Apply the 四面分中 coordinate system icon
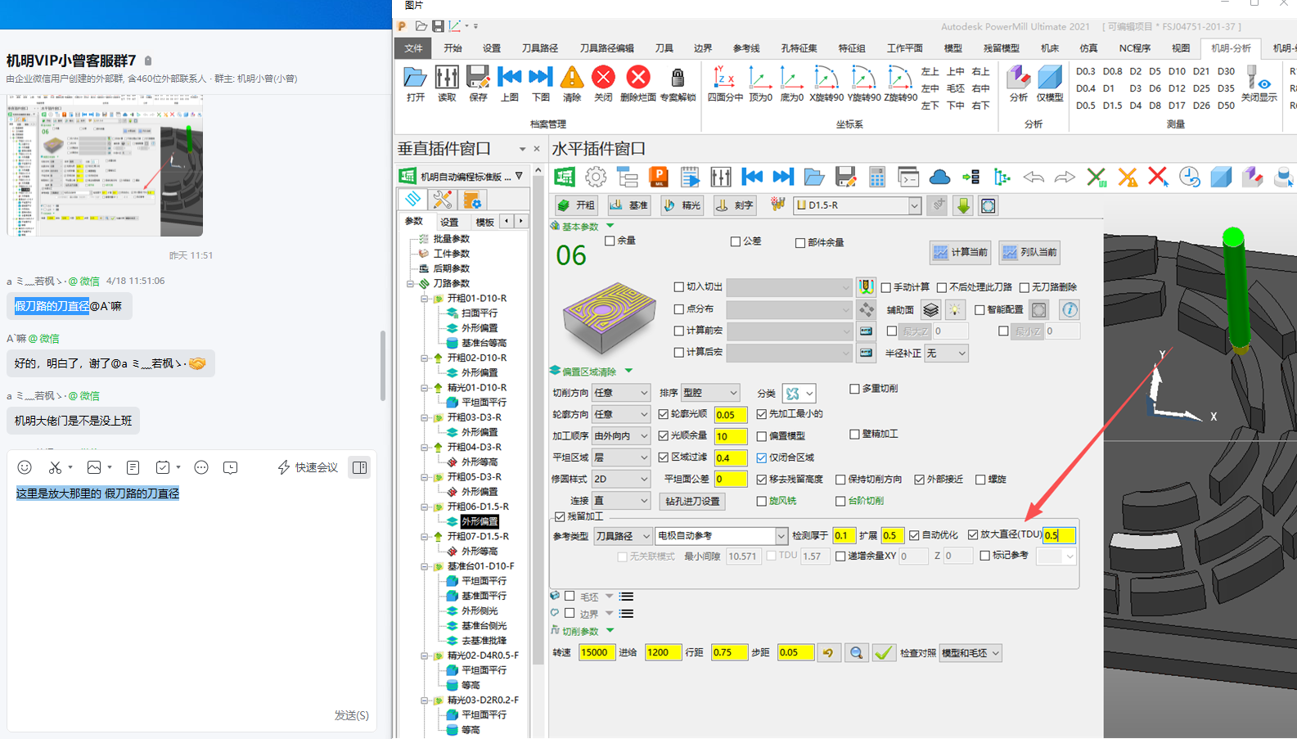 [x=724, y=79]
